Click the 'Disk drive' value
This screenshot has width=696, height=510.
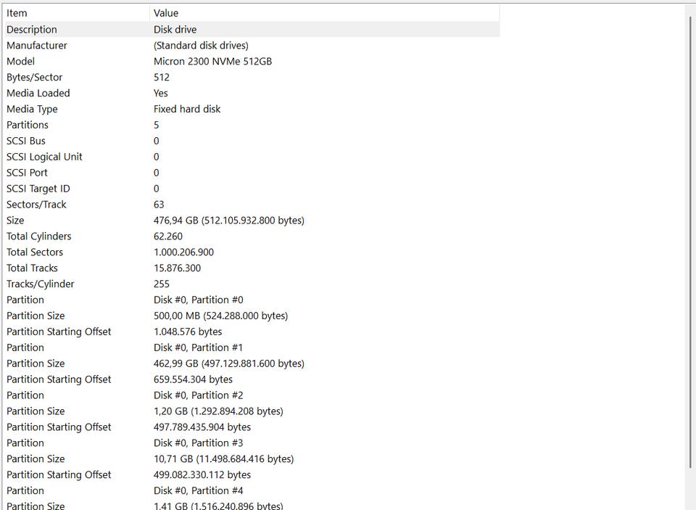coord(175,30)
